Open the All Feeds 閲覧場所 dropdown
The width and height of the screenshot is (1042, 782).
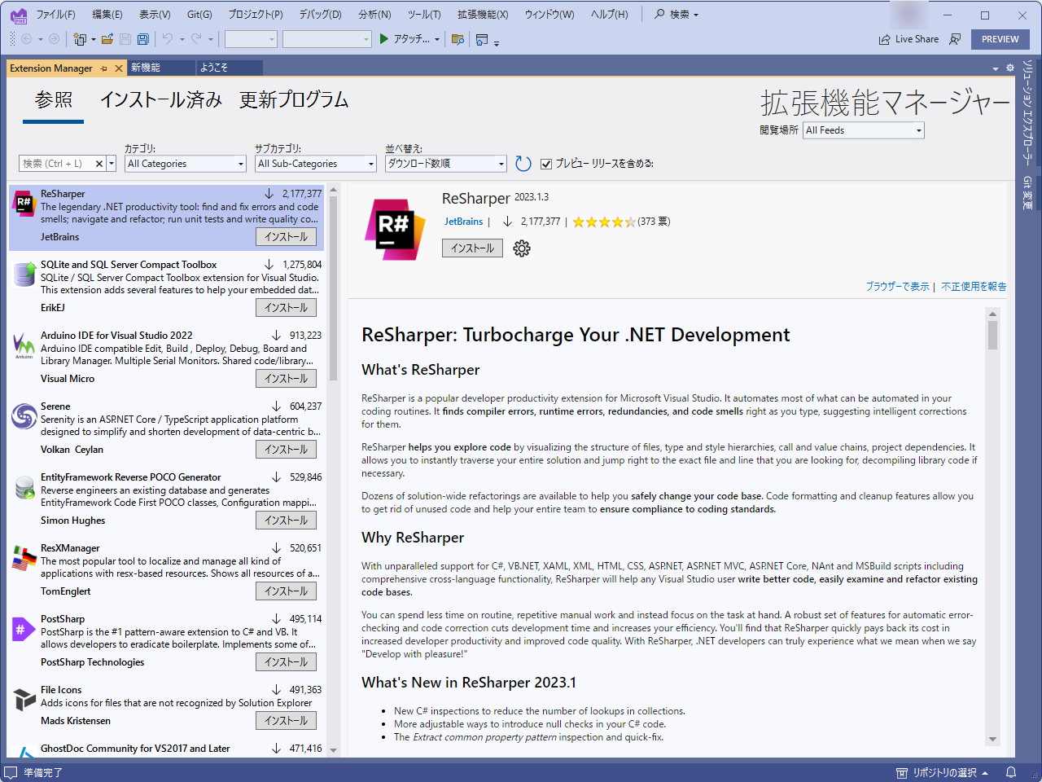click(863, 130)
